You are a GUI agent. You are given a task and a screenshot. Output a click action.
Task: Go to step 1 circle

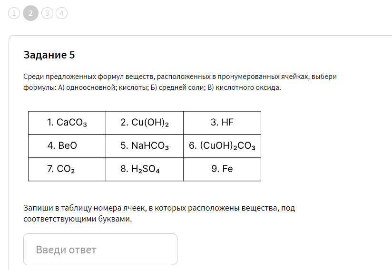click(14, 13)
